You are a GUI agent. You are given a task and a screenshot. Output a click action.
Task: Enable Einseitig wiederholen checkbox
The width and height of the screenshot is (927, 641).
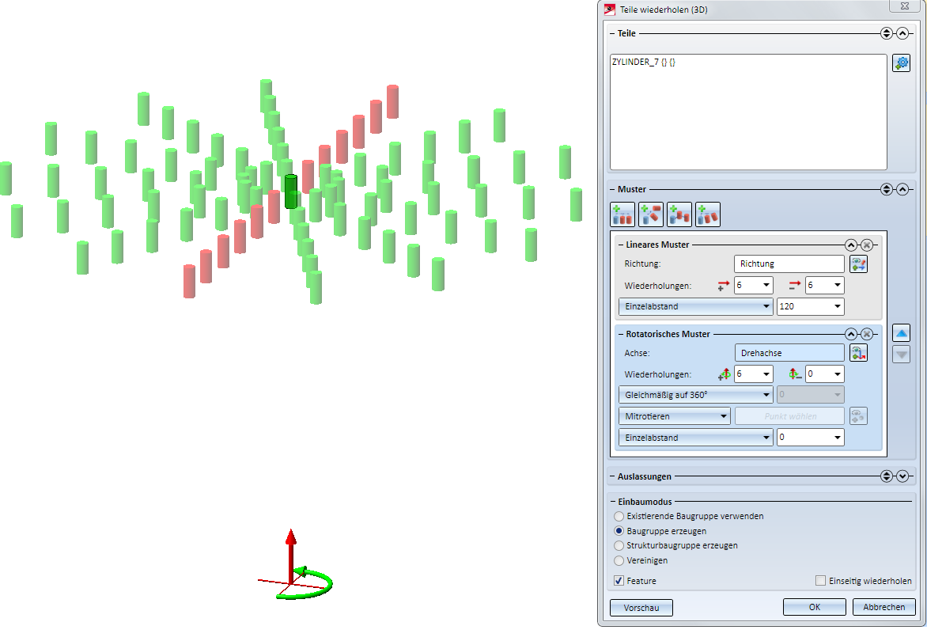point(820,581)
